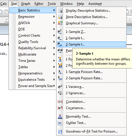The image size is (132, 136).
Task: Click the Goodness-of-Fit Test for Poisson icon
Action: (x=60, y=132)
